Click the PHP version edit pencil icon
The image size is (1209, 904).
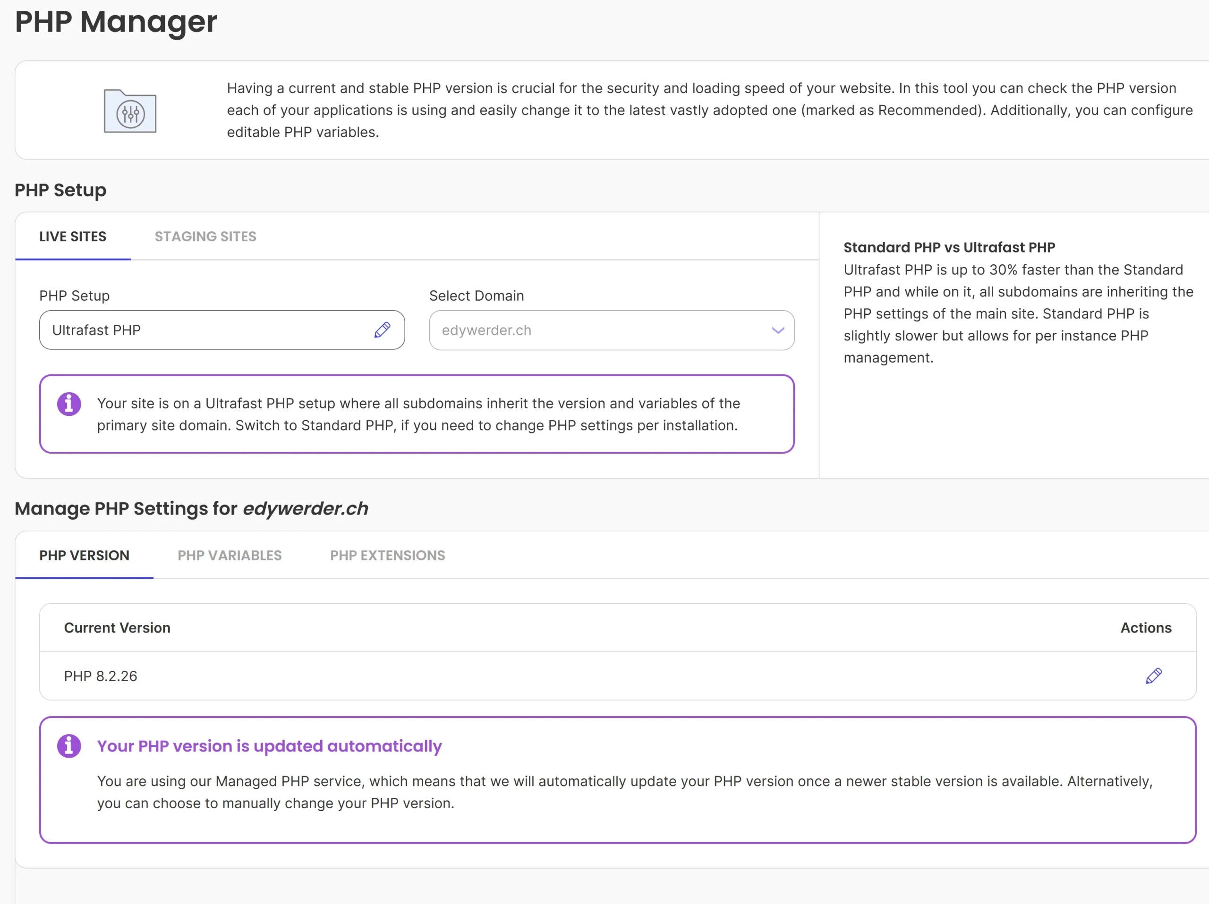click(x=1153, y=676)
